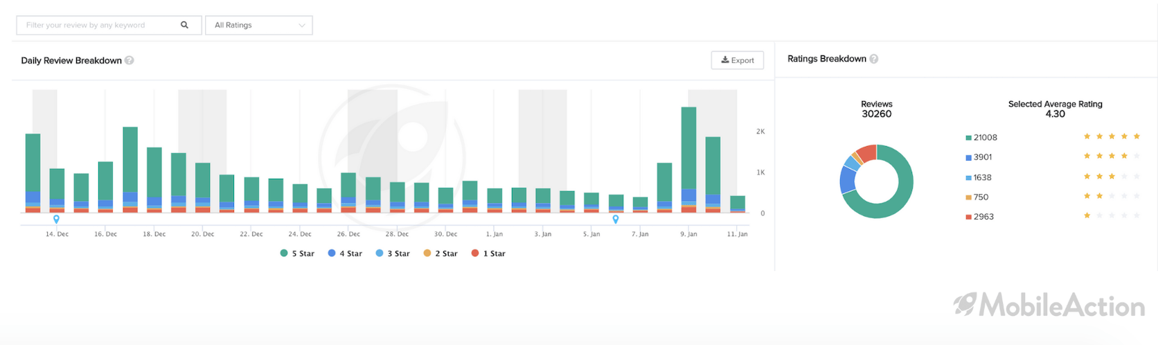Image resolution: width=1158 pixels, height=345 pixels.
Task: Toggle the 1 Star legend series
Action: 488,254
